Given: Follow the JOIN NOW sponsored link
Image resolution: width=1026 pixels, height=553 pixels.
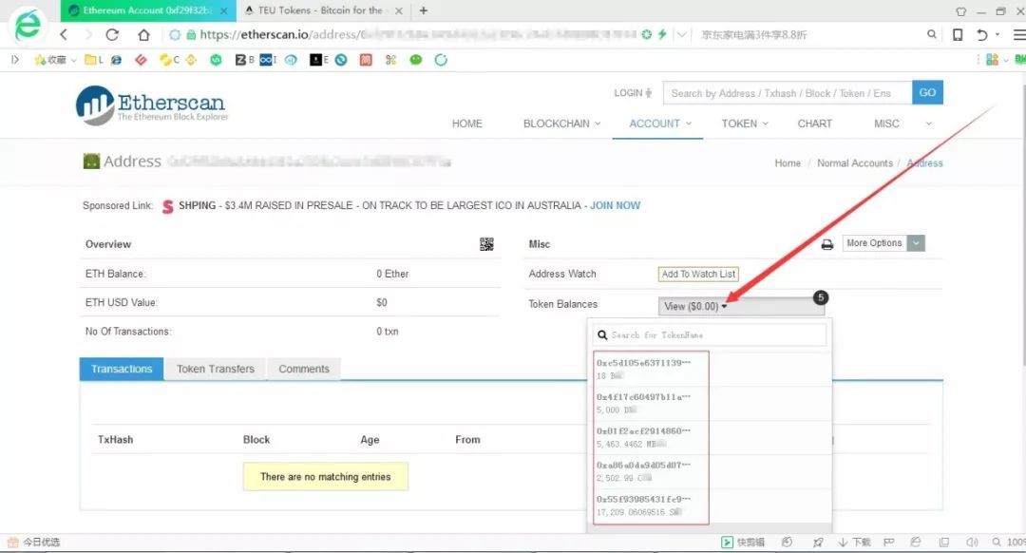Looking at the screenshot, I should coord(615,205).
